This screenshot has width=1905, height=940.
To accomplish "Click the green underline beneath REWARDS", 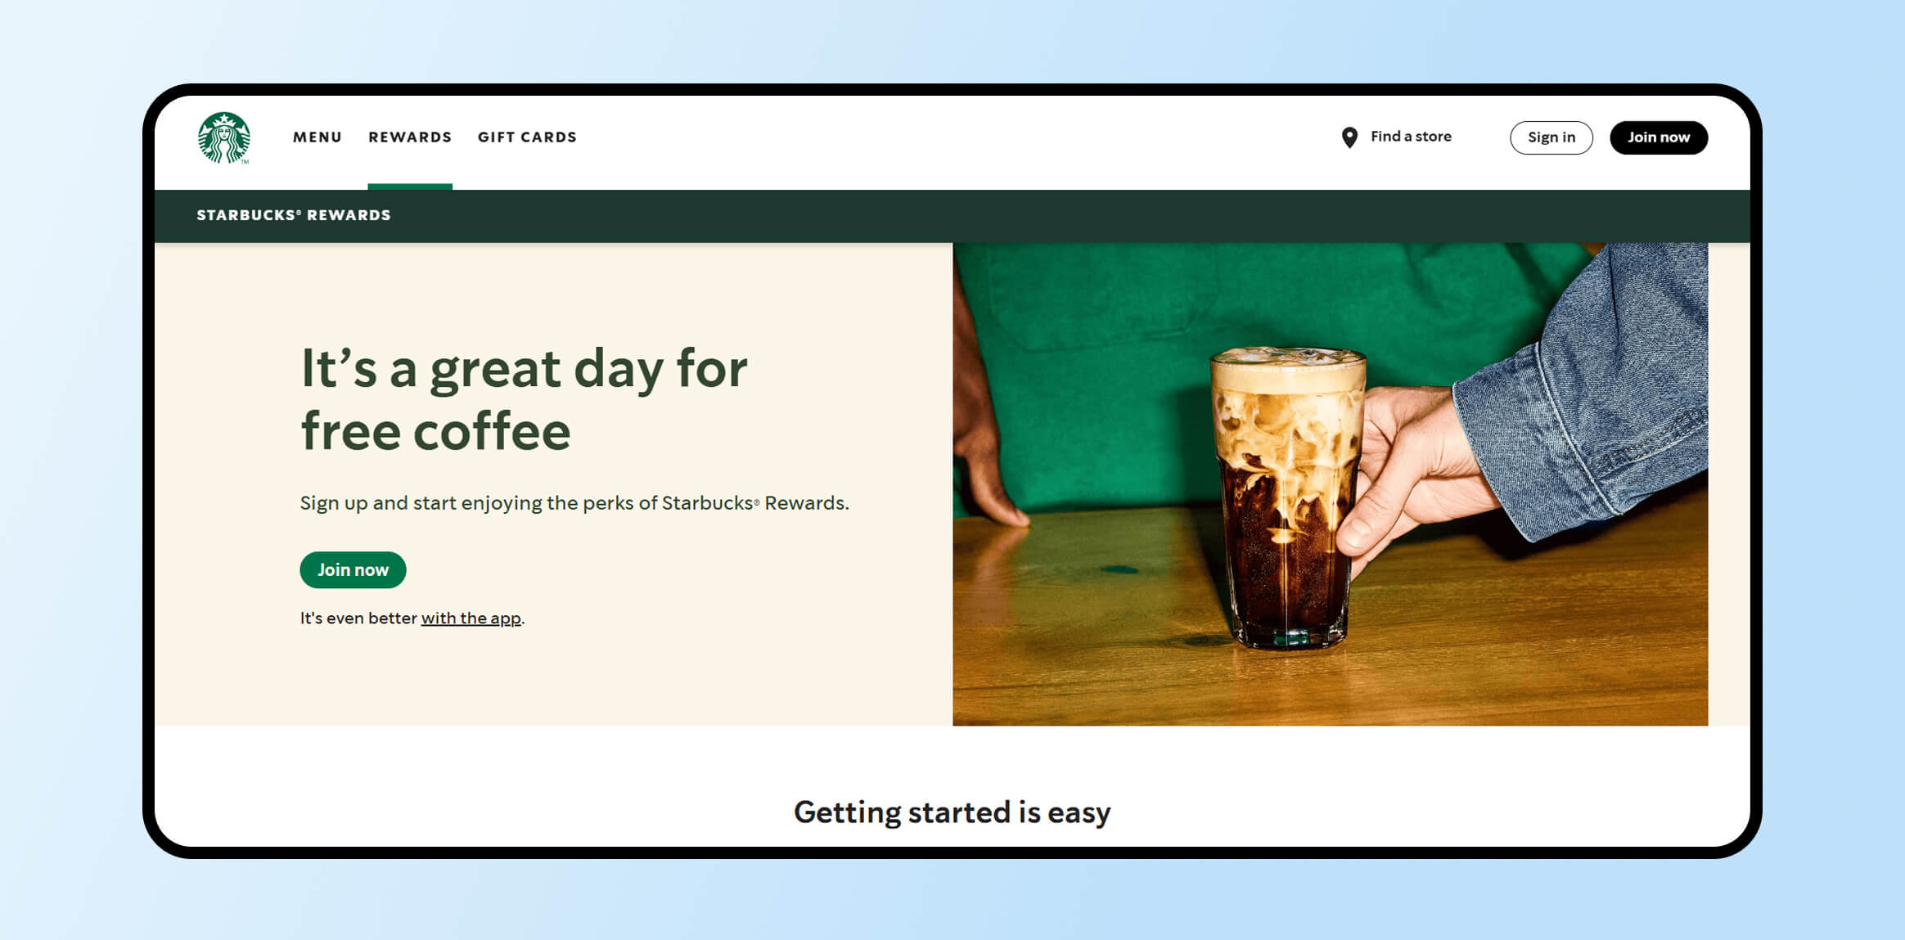I will pos(410,187).
